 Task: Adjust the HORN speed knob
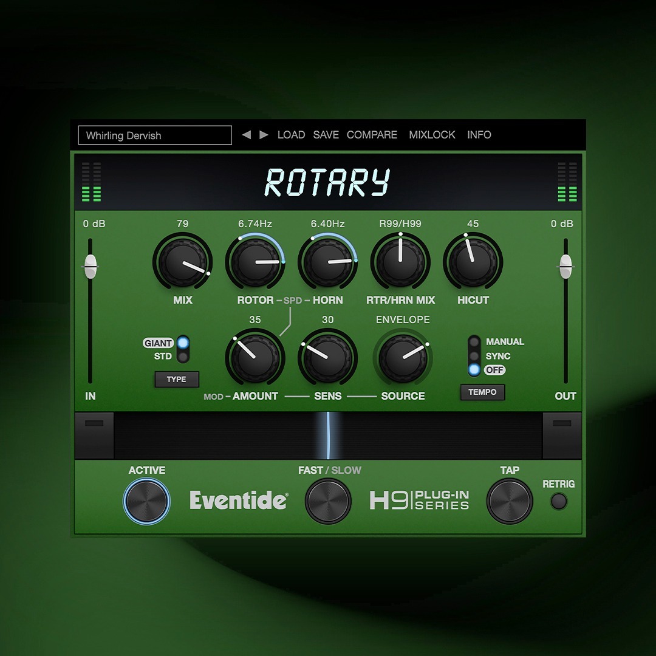[328, 261]
